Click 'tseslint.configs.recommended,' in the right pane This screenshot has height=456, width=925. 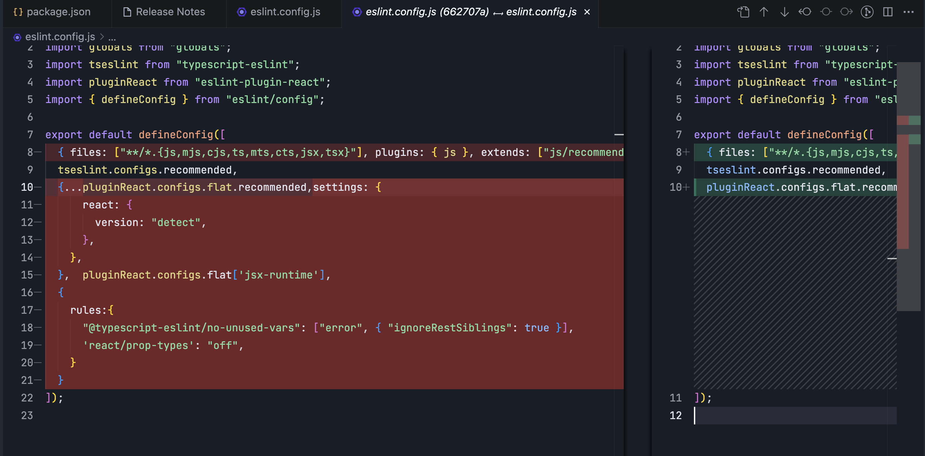[796, 170]
